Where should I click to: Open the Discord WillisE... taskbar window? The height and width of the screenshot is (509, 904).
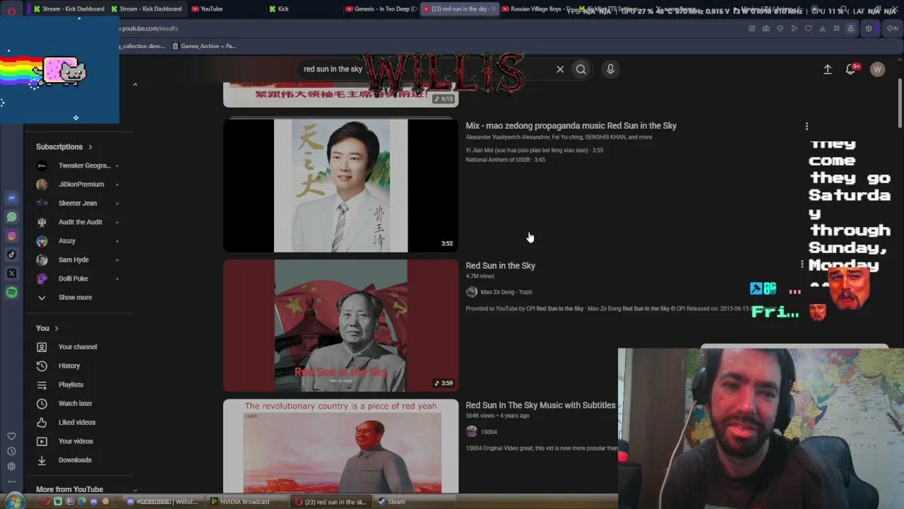[162, 502]
